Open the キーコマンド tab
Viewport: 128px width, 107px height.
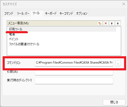[x=66, y=13]
